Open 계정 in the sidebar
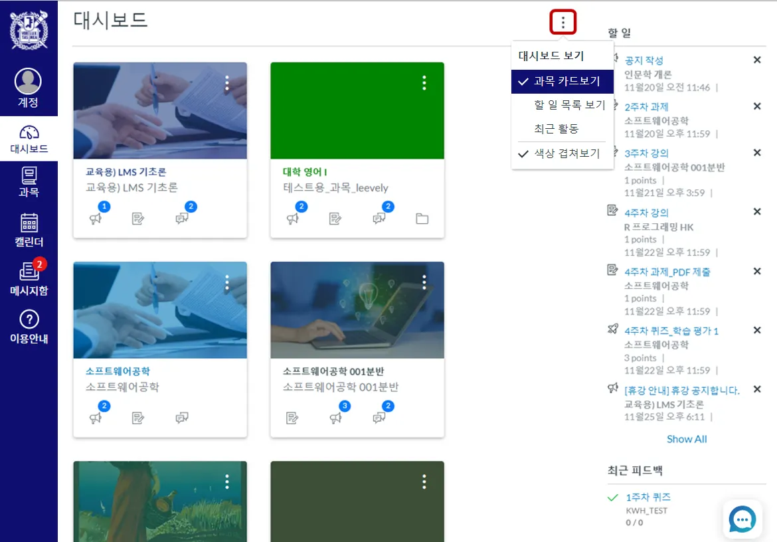 (x=29, y=88)
